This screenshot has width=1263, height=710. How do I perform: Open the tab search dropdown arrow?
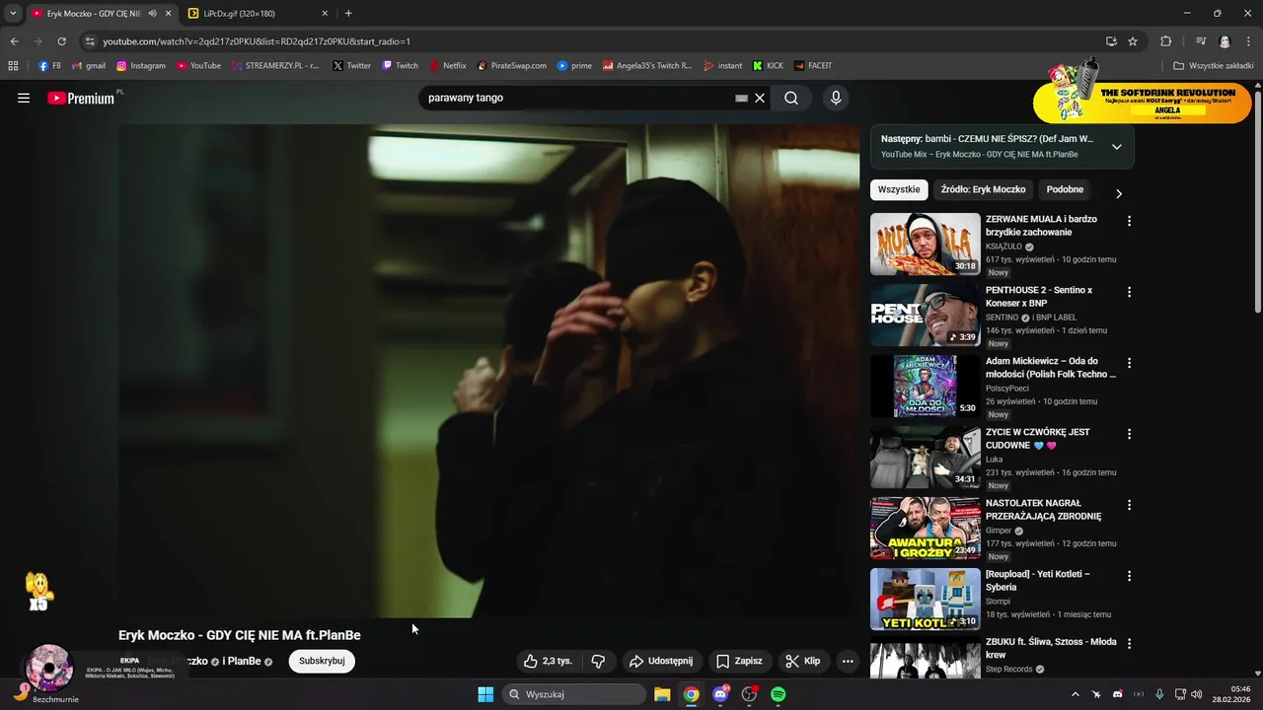point(12,13)
